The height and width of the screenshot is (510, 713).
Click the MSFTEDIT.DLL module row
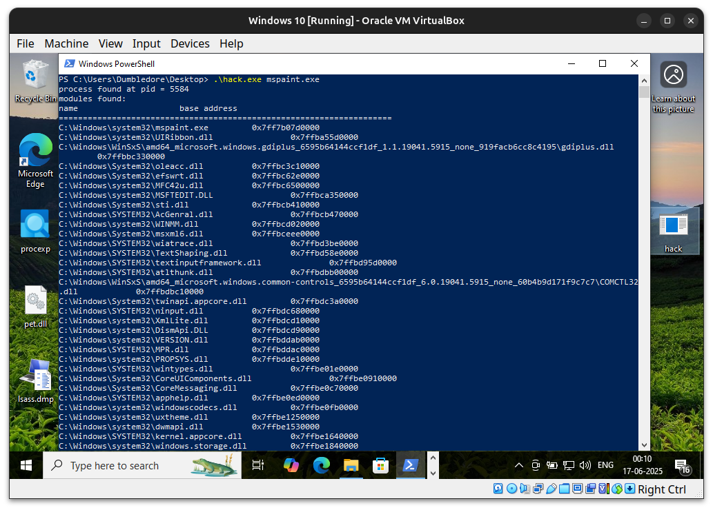click(x=208, y=195)
